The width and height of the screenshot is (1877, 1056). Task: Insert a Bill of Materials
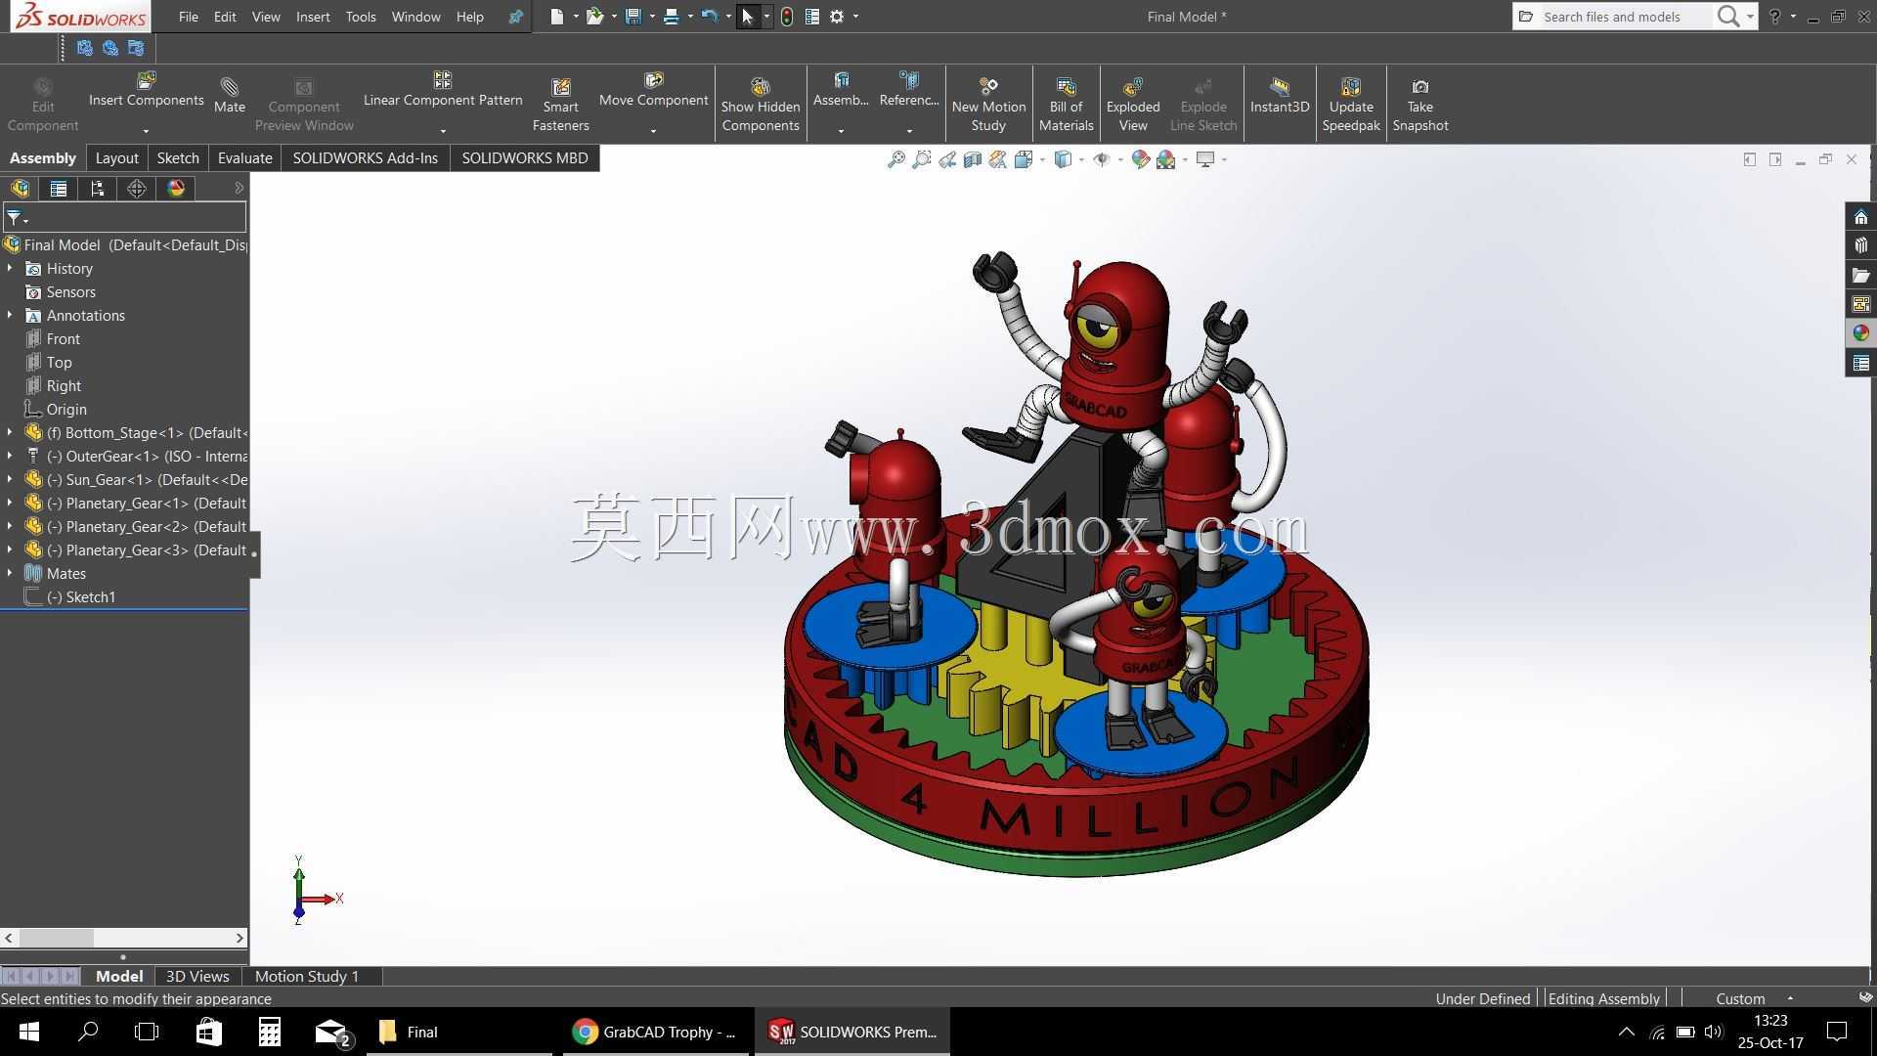point(1066,105)
